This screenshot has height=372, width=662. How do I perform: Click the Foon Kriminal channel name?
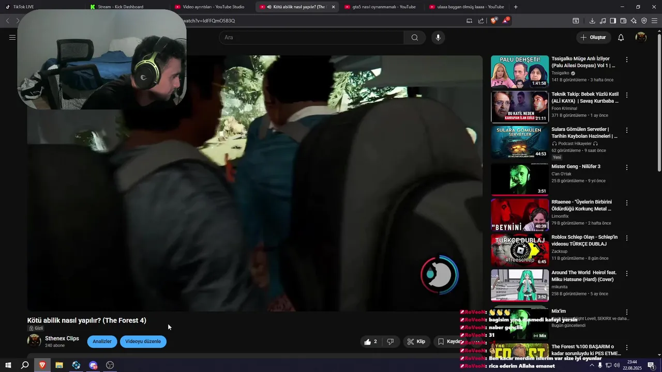[564, 108]
